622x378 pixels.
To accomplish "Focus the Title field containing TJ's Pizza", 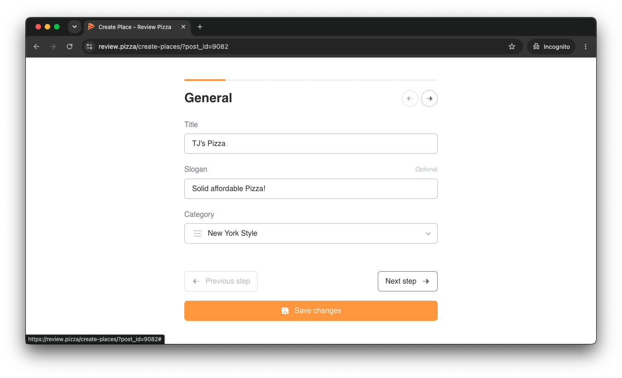I will click(x=311, y=144).
